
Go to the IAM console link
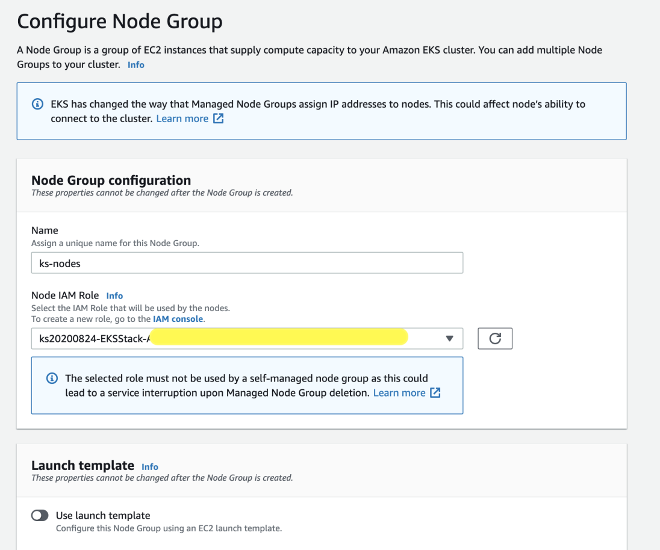click(177, 319)
